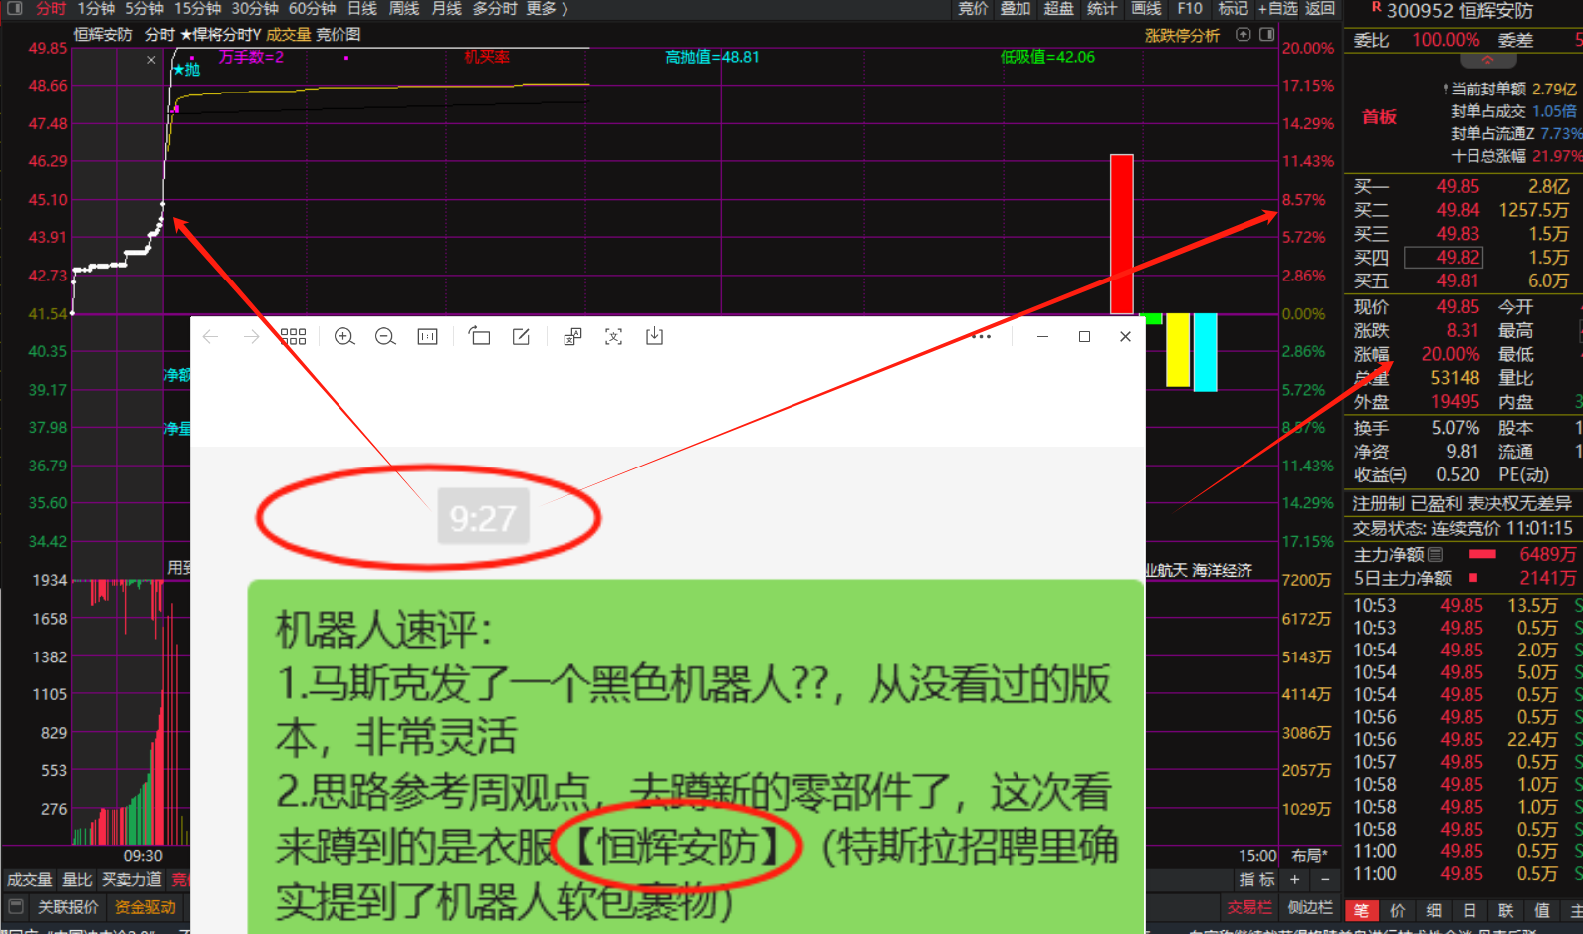Switch to the 5分钟 chart period

pyautogui.click(x=144, y=8)
